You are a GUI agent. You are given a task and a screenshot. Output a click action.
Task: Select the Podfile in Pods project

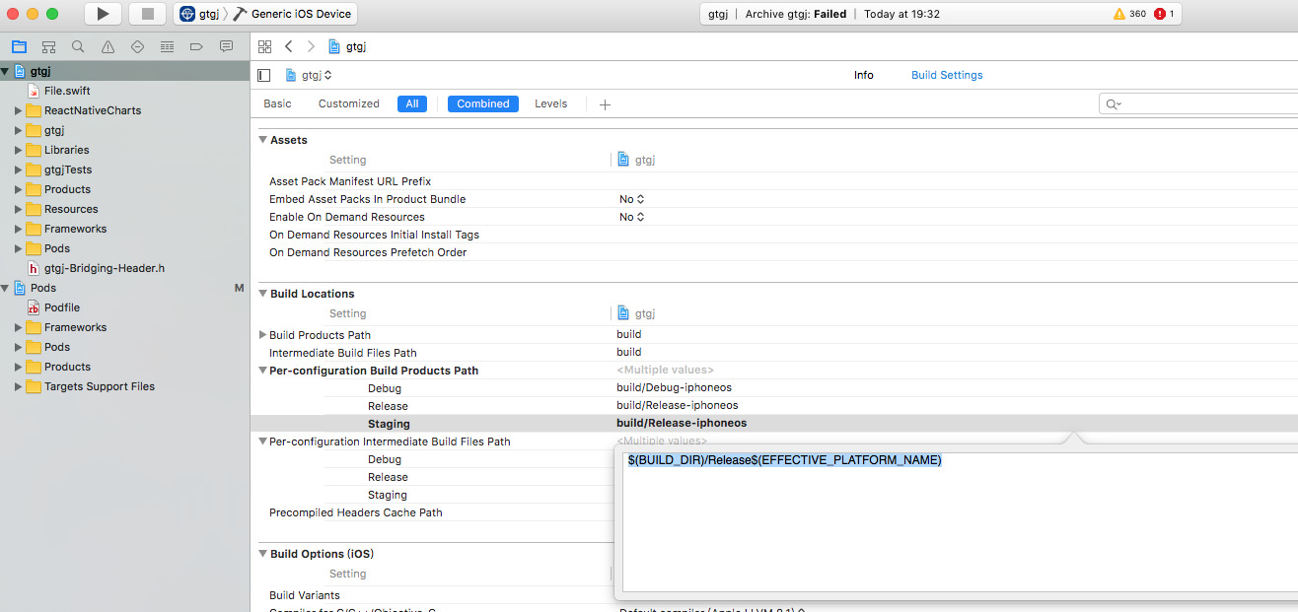click(62, 307)
